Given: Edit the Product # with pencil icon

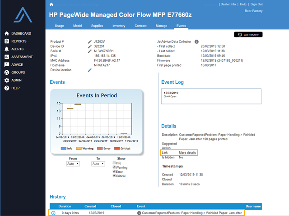Looking at the screenshot, I should (89, 41).
